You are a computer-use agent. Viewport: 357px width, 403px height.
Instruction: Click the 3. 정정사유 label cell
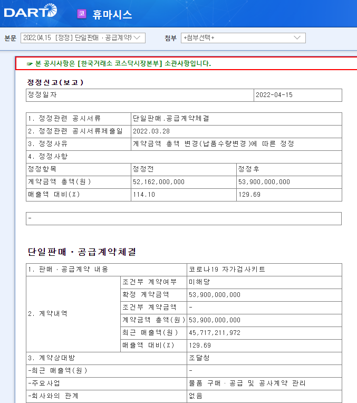tap(79, 144)
